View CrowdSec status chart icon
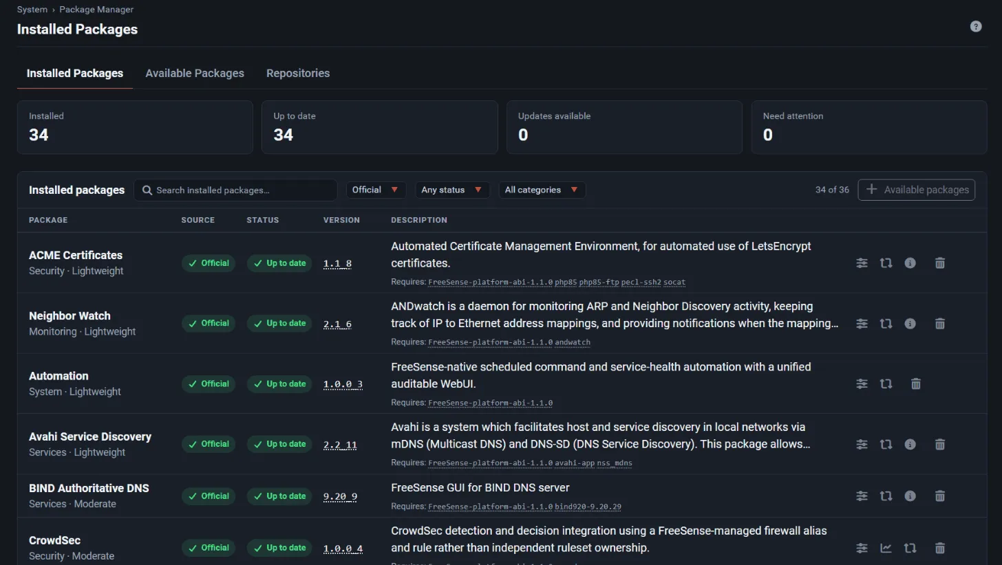Image resolution: width=1002 pixels, height=565 pixels. pyautogui.click(x=886, y=548)
